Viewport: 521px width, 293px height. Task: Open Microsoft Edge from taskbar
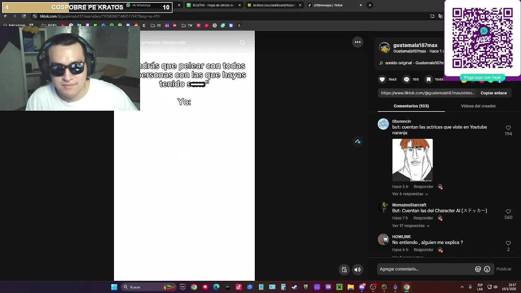point(216,287)
